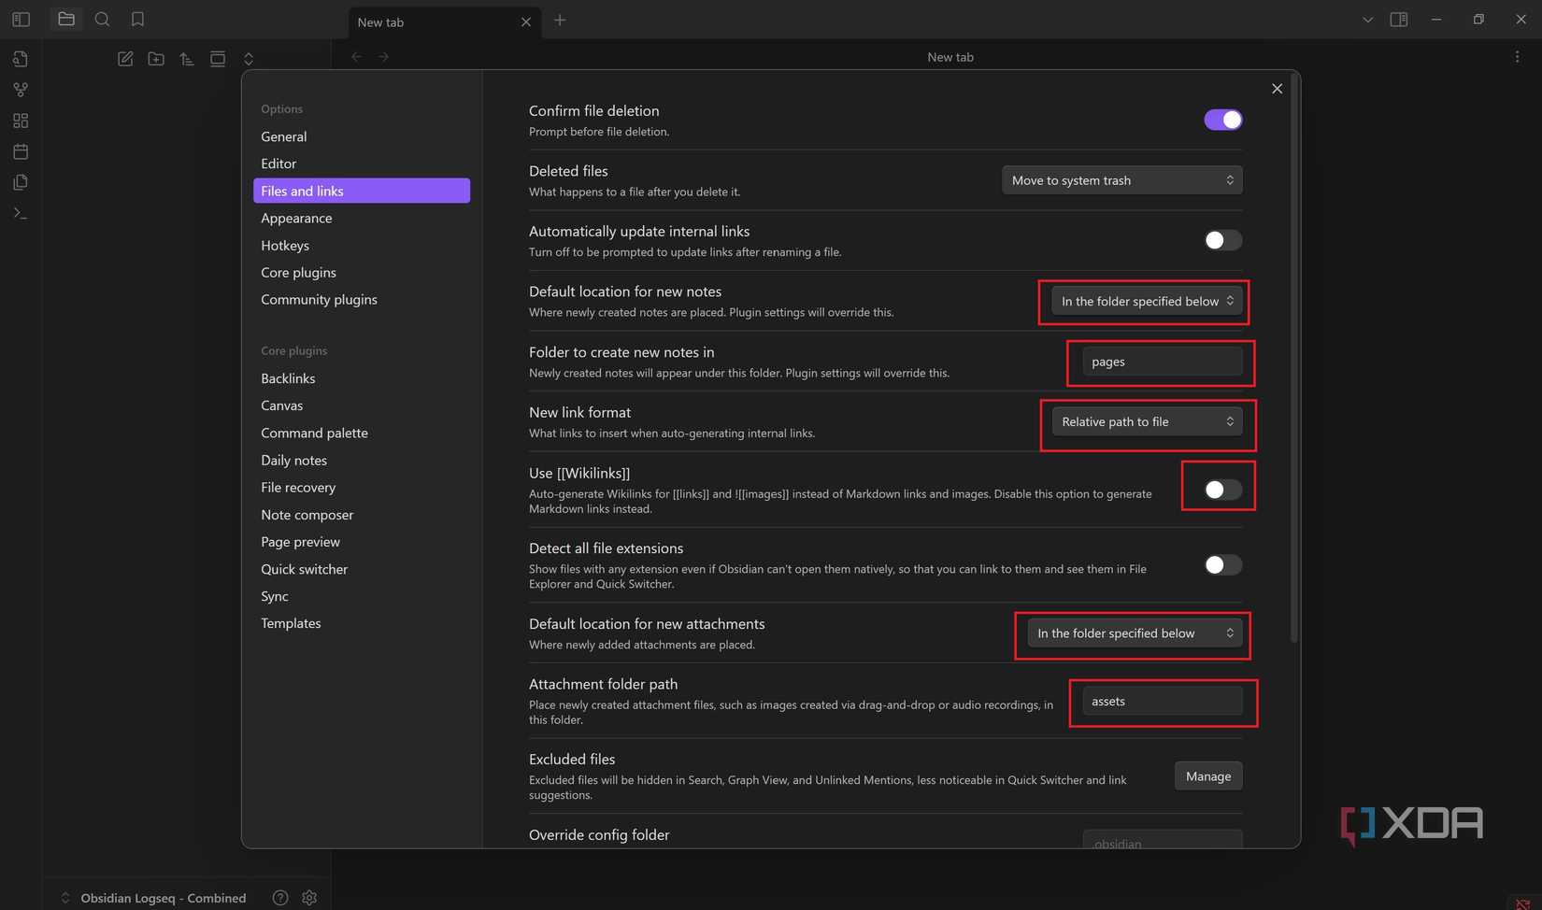Viewport: 1542px width, 910px height.
Task: Disable Confirm file deletion toggle
Action: 1222,120
